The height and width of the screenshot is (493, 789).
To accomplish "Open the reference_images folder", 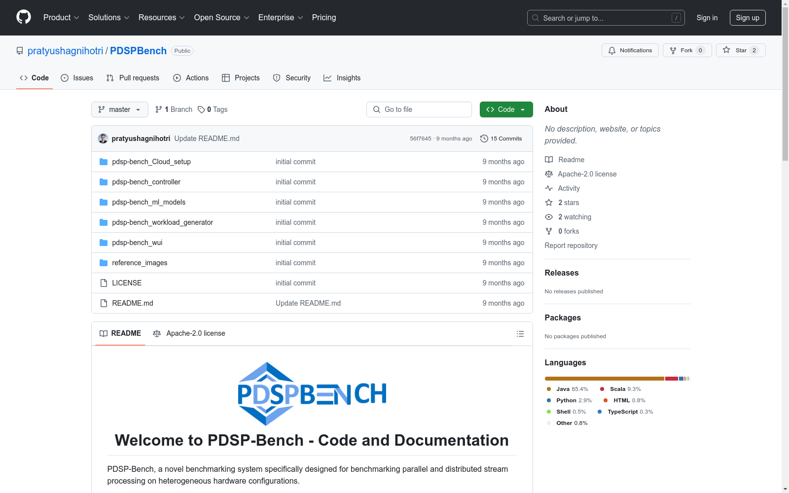I will tap(140, 263).
